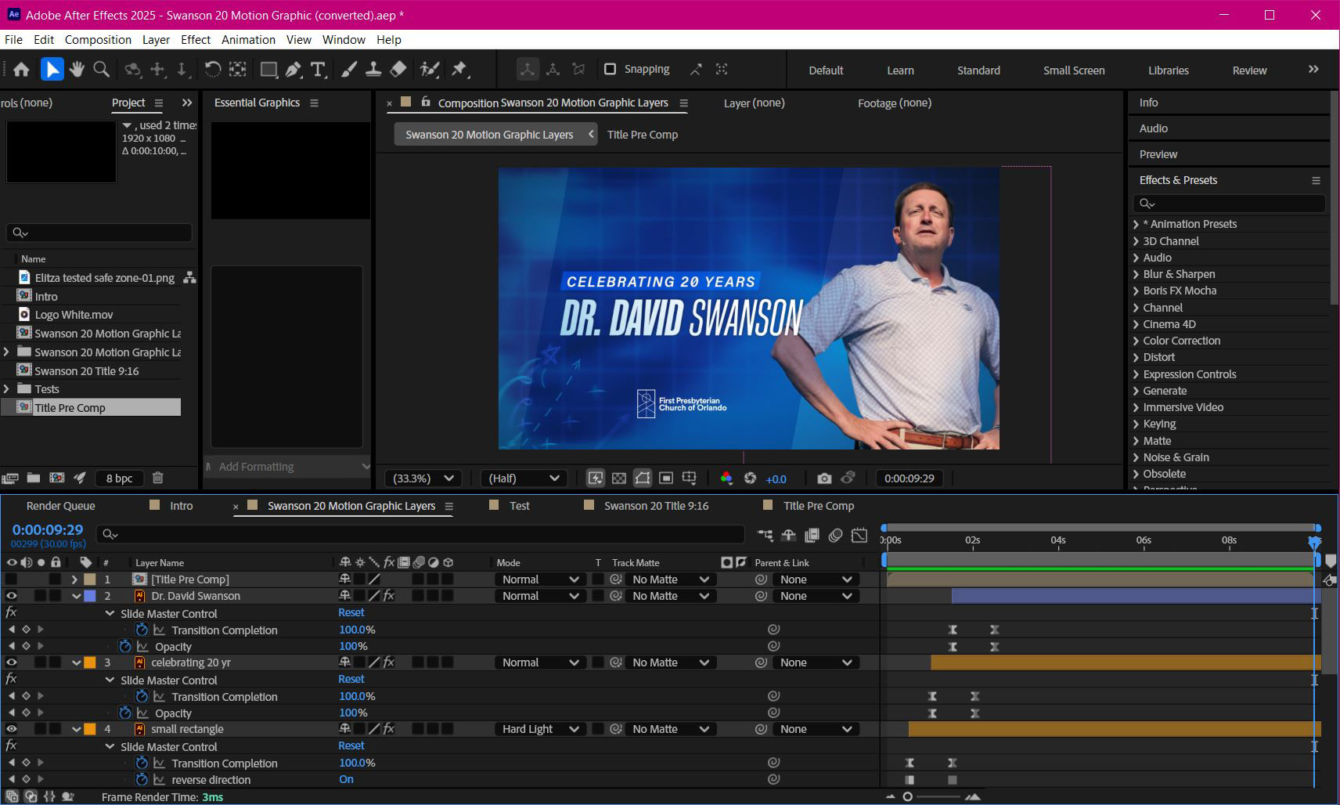1340x805 pixels.
Task: Toggle the transparency grid icon
Action: point(618,478)
